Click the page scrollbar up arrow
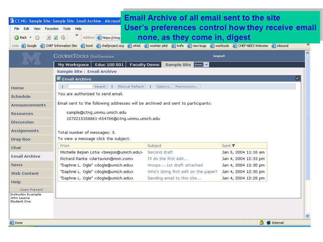 pos(307,53)
